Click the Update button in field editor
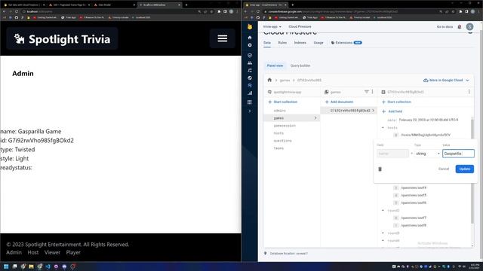 465,169
